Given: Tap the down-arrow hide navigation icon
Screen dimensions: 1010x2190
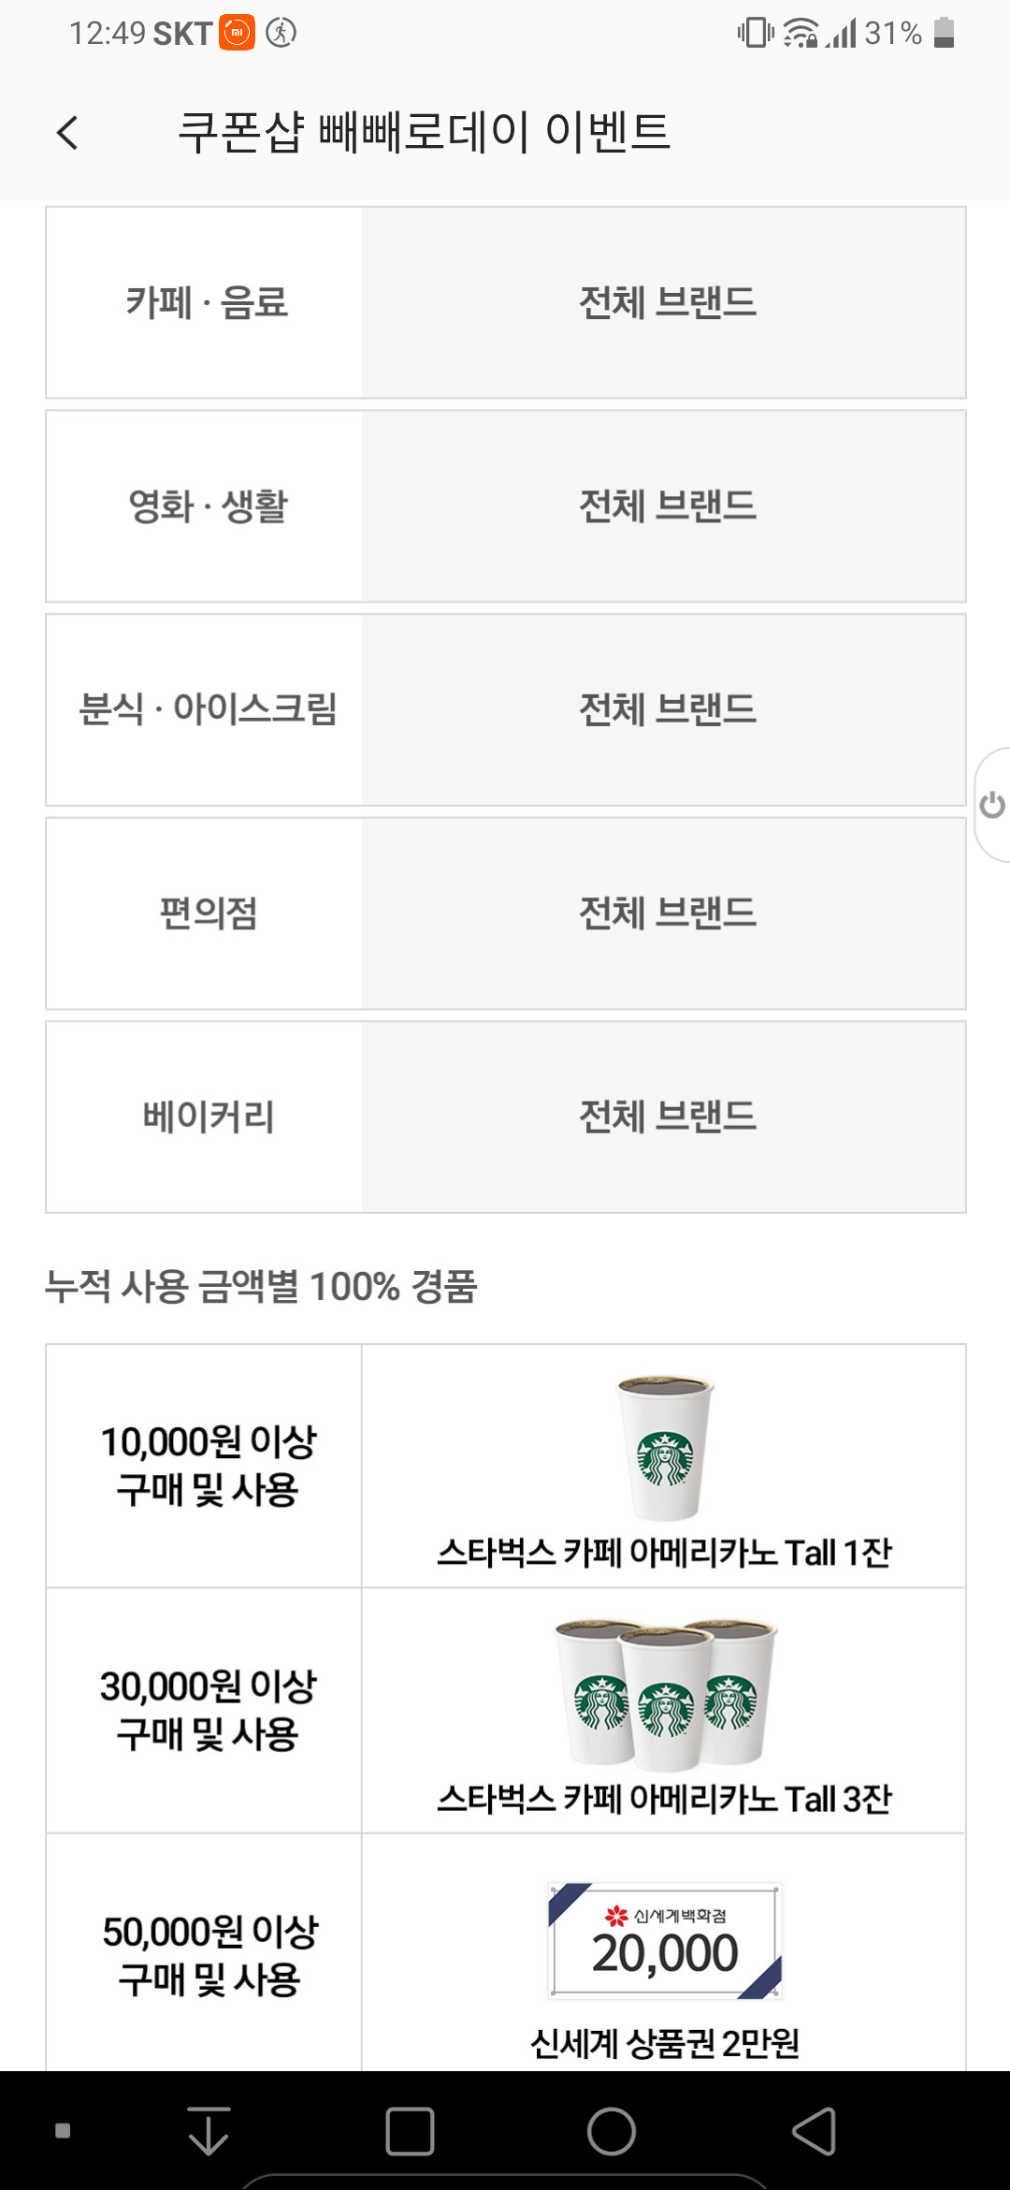Looking at the screenshot, I should [208, 2132].
